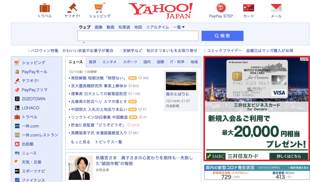The height and width of the screenshot is (182, 310).
Task: Switch to the スポーツ news tab
Action: pos(130,62)
